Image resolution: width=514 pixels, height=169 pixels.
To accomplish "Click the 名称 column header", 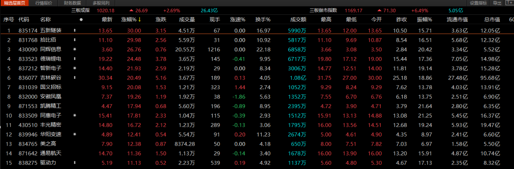I will click(x=45, y=19).
